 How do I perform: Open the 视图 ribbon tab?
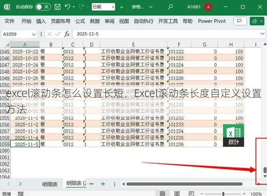[124, 21]
